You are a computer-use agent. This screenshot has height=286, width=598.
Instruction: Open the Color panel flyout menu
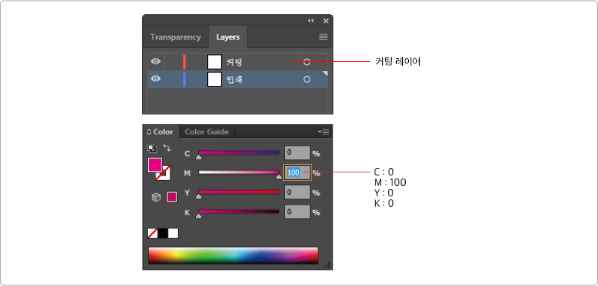click(324, 131)
